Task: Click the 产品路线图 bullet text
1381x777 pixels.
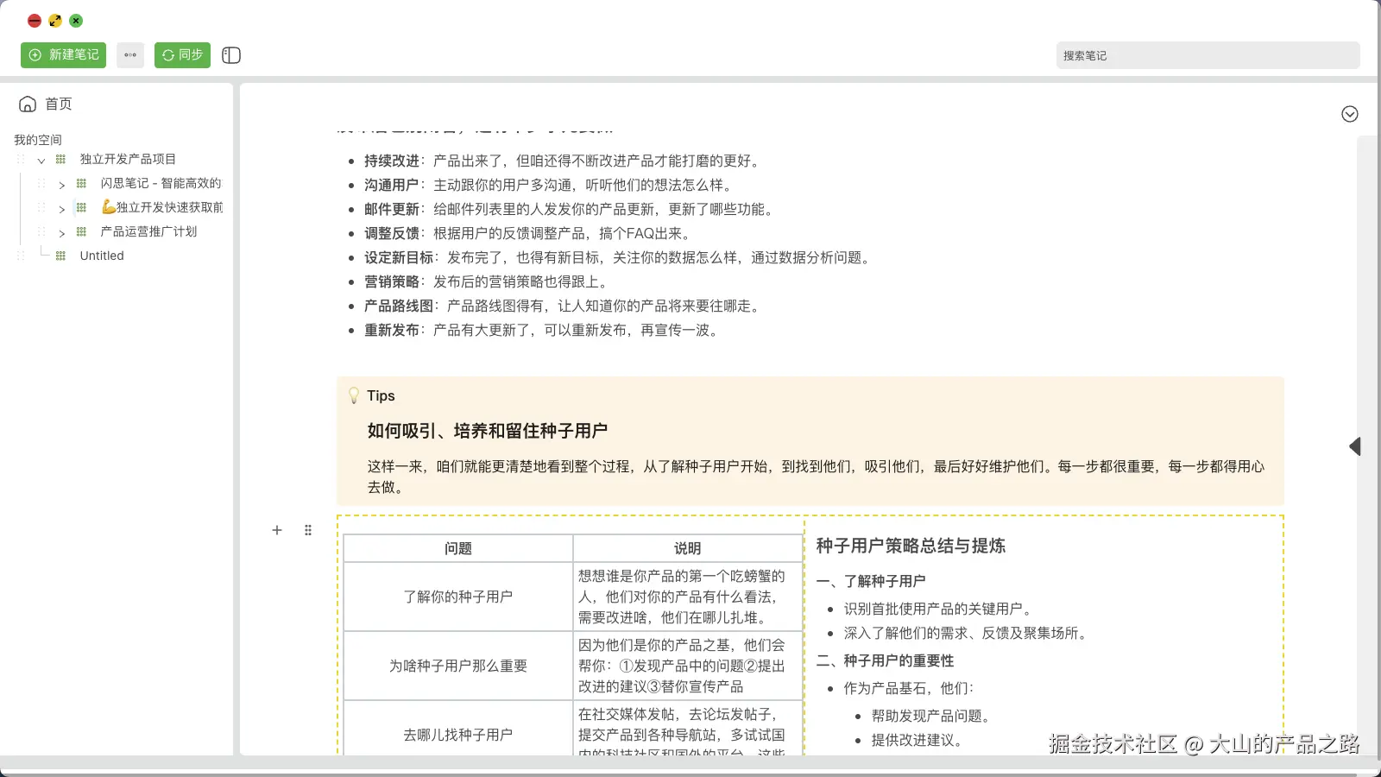Action: pyautogui.click(x=562, y=306)
